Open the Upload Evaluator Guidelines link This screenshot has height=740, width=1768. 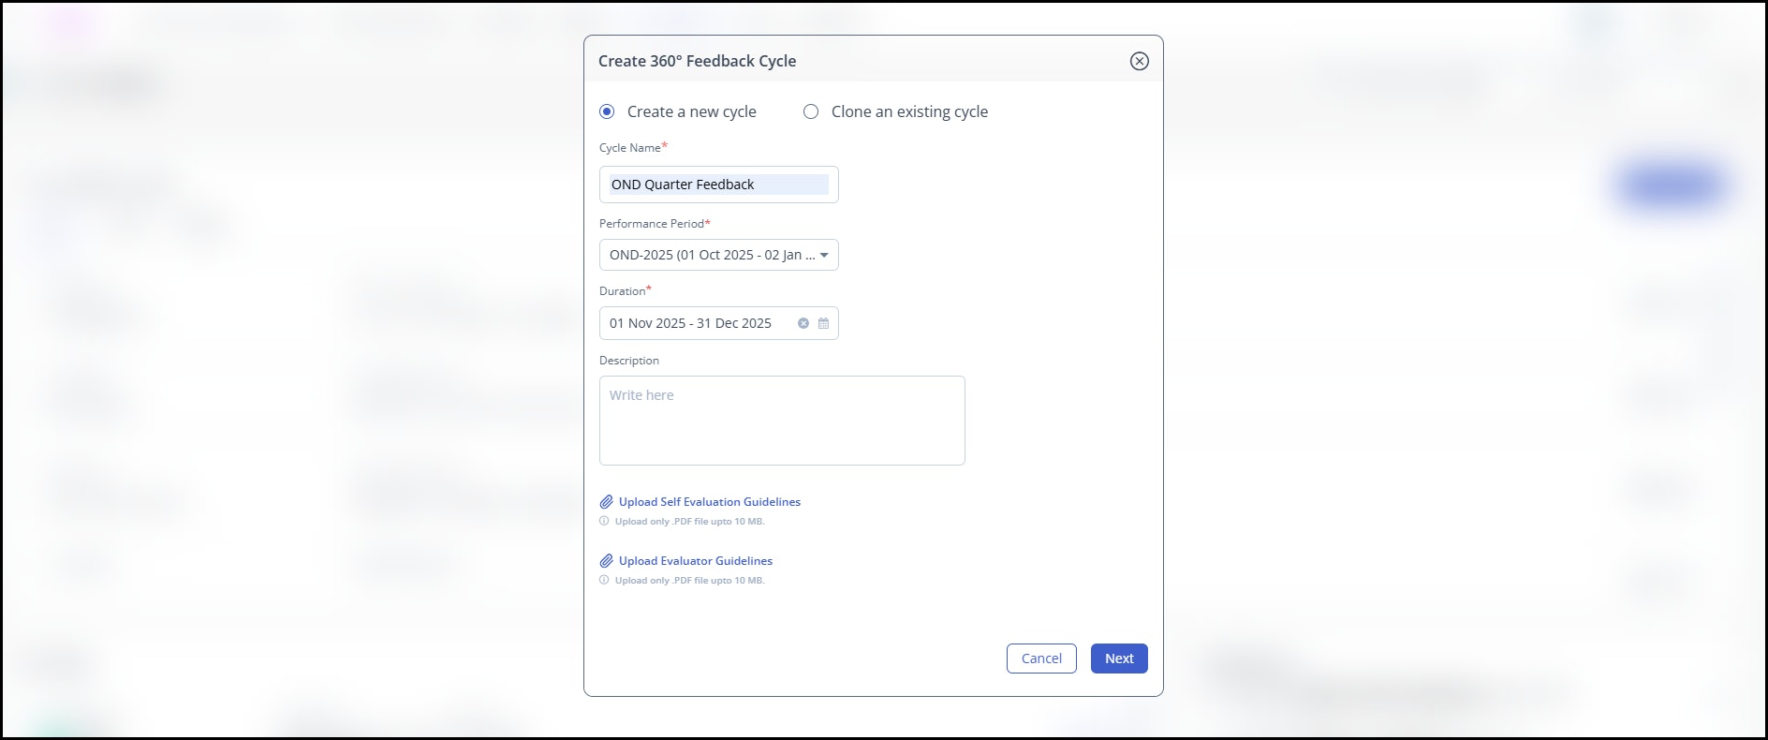(x=695, y=561)
